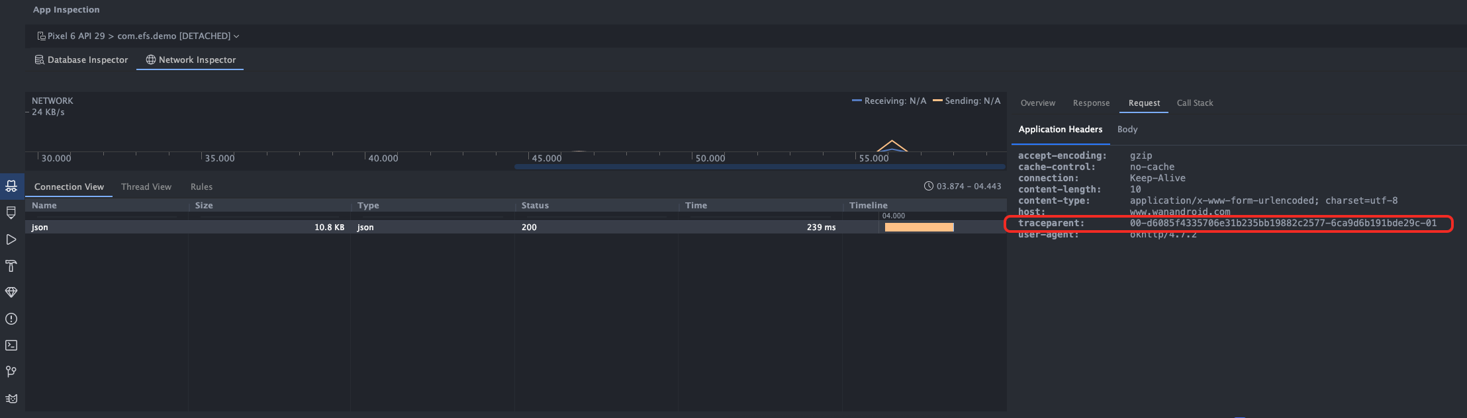Open the Rules tab
The width and height of the screenshot is (1467, 418).
coord(201,187)
